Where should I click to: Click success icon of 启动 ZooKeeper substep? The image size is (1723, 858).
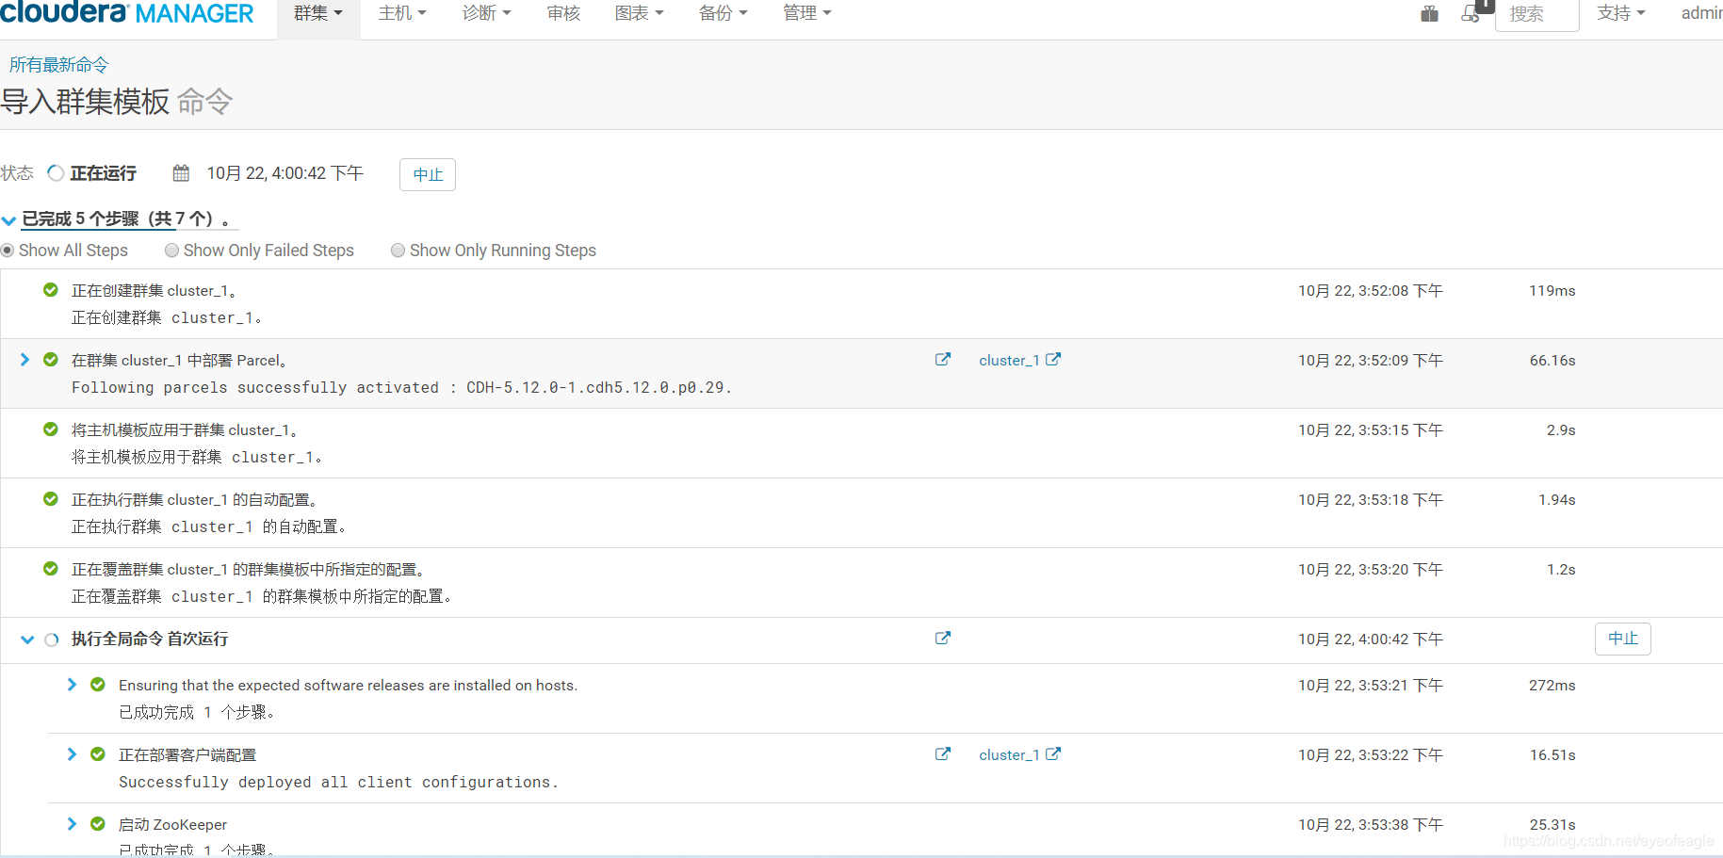tap(98, 824)
